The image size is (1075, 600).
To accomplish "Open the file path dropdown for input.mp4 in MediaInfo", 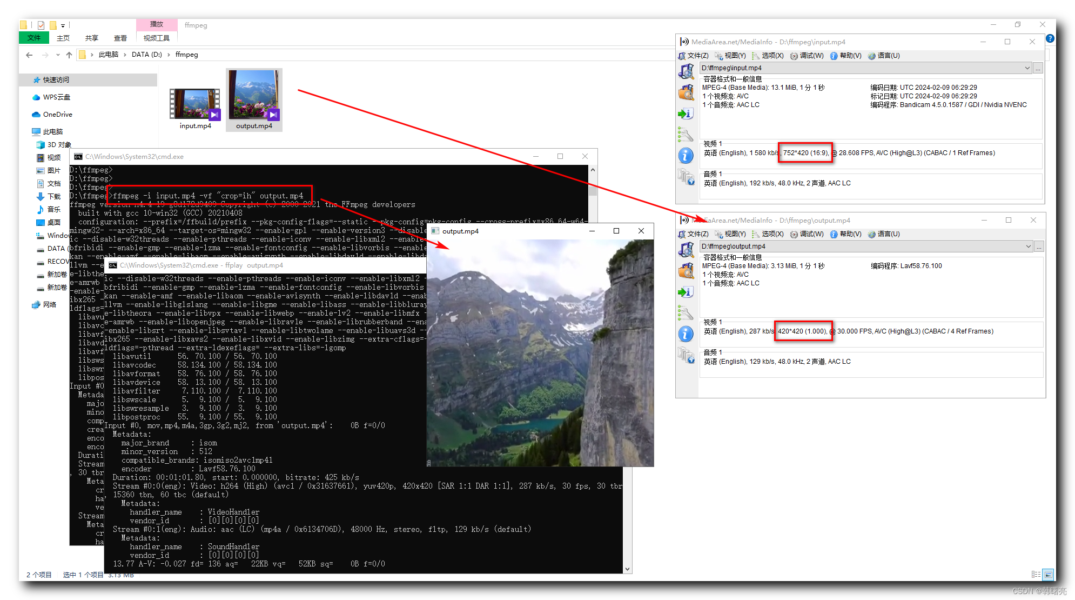I will [1028, 68].
